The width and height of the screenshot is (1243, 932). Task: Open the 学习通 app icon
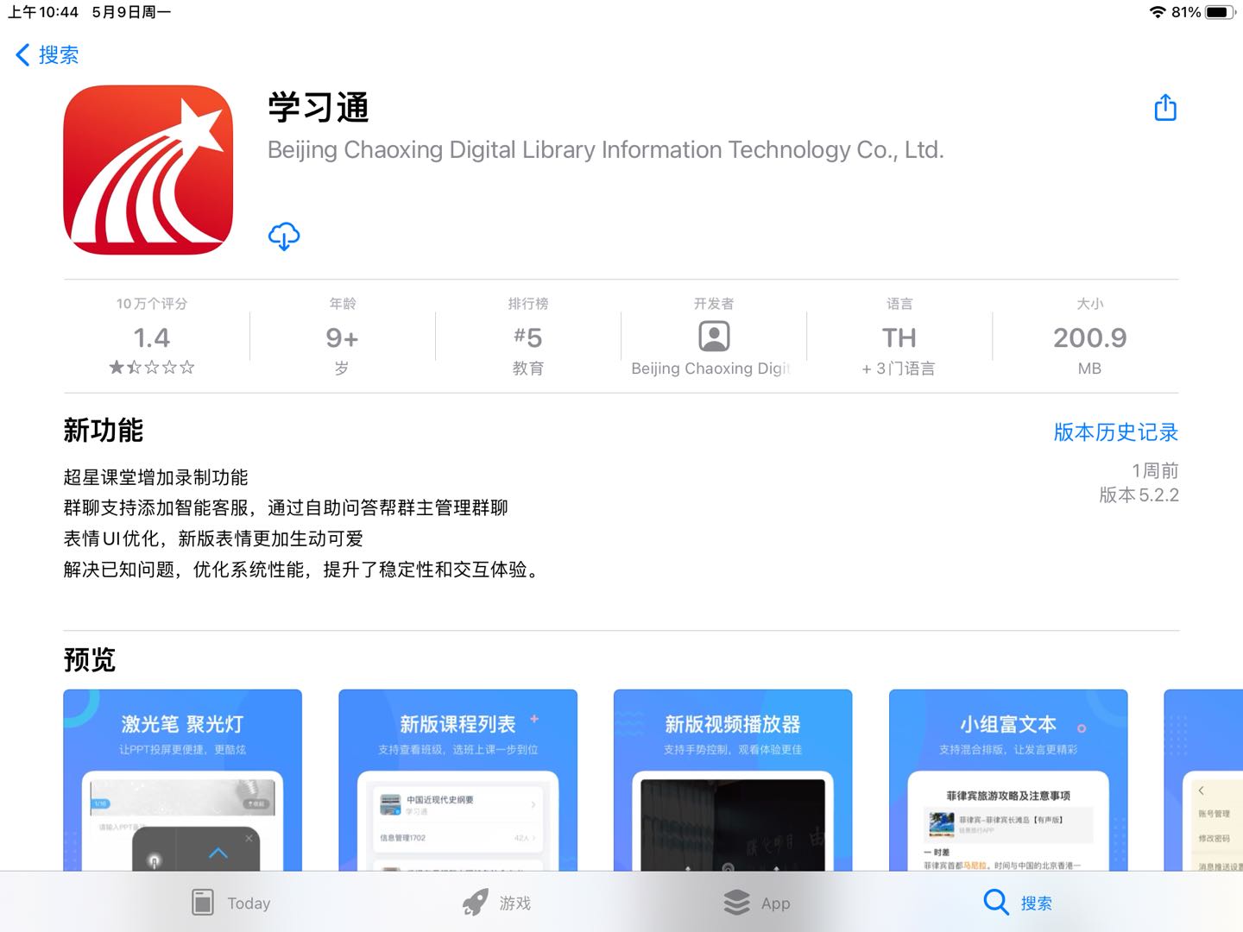(148, 170)
